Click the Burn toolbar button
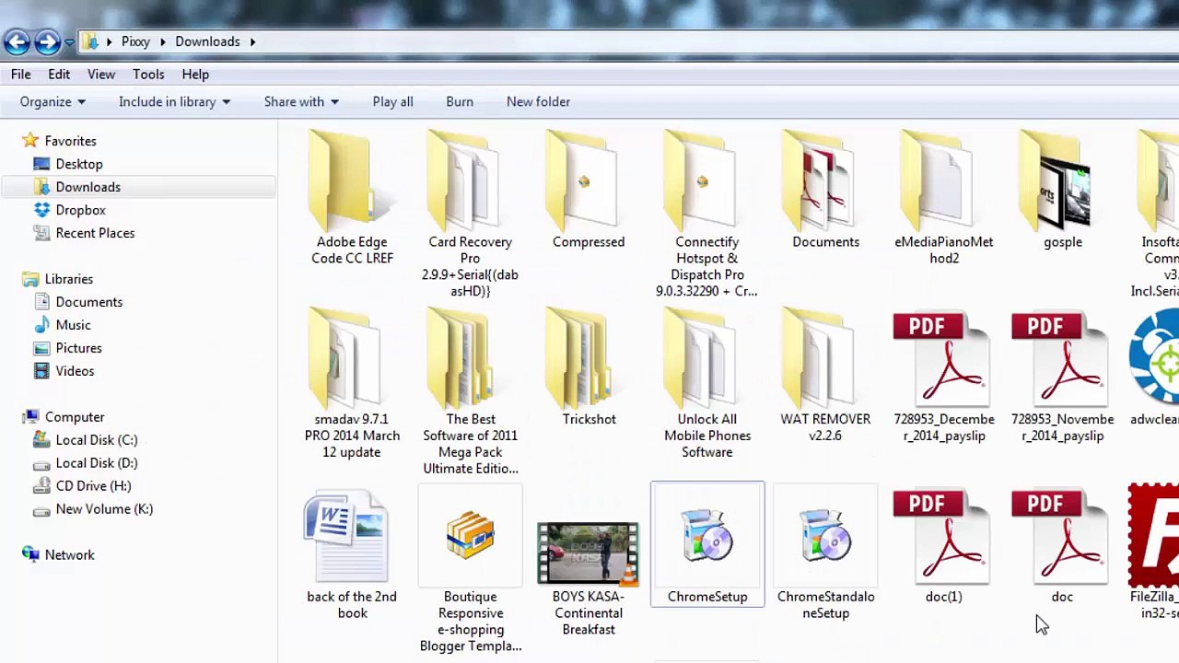 pos(460,101)
